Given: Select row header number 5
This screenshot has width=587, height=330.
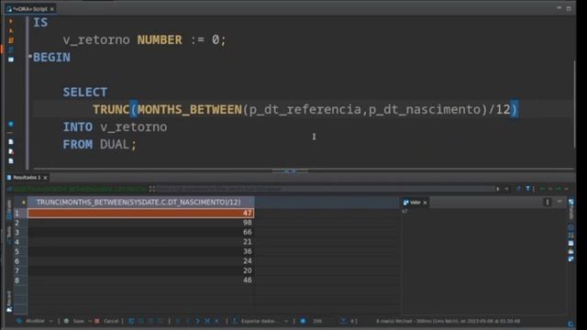Looking at the screenshot, I should (20, 251).
